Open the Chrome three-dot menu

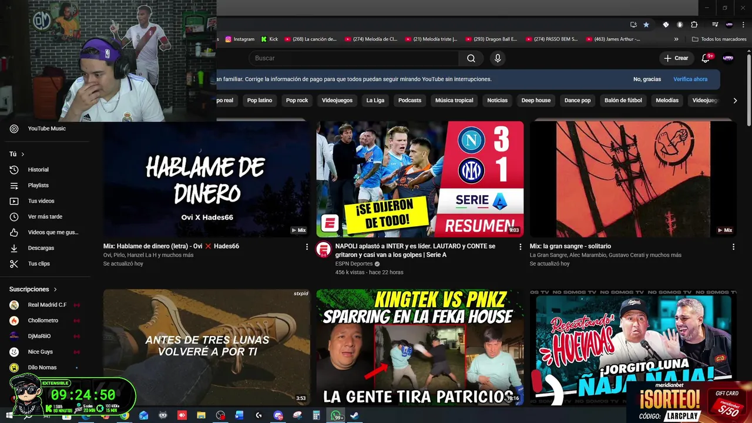(x=743, y=25)
